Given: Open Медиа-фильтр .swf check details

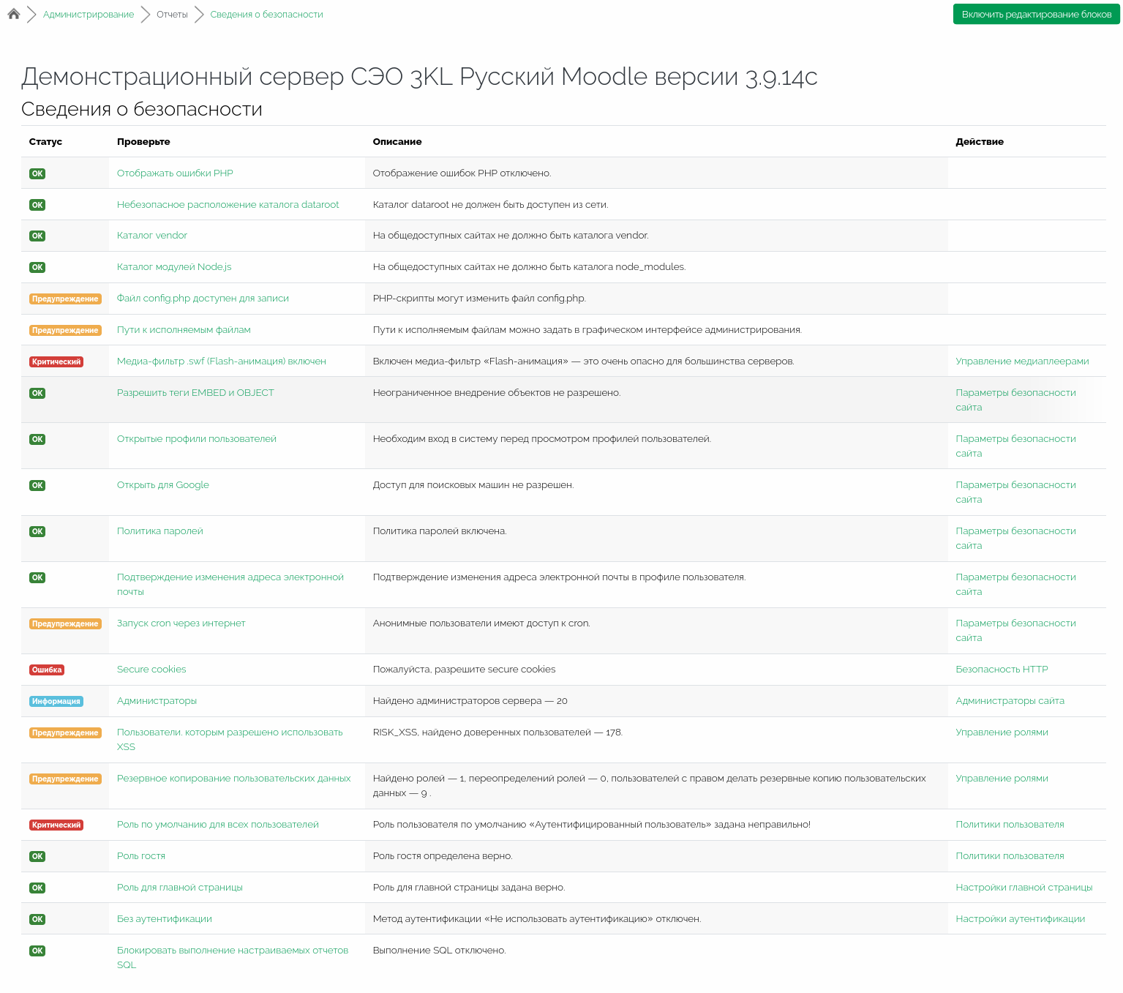Looking at the screenshot, I should click(221, 361).
